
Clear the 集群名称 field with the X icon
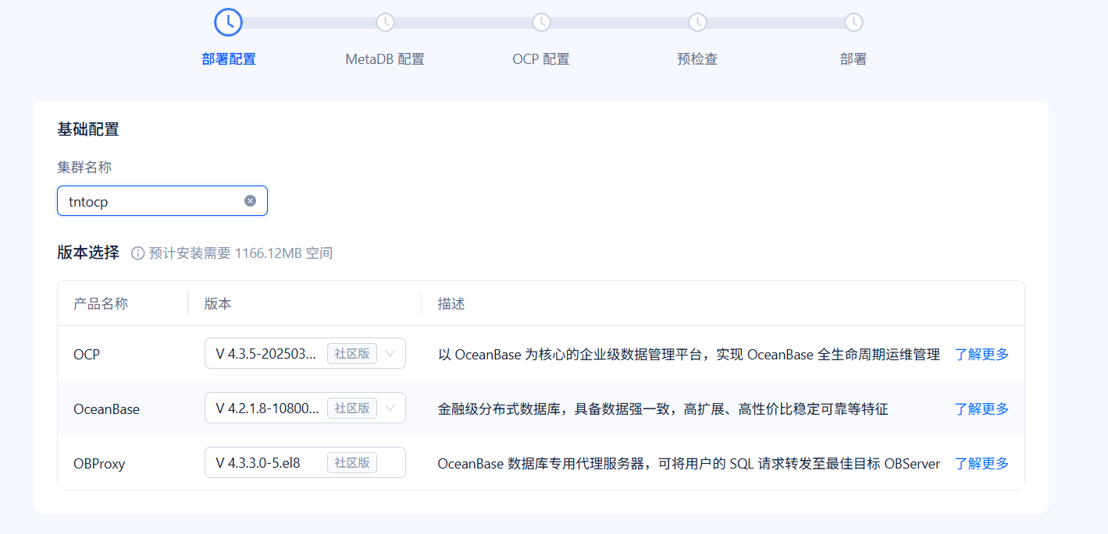point(250,200)
